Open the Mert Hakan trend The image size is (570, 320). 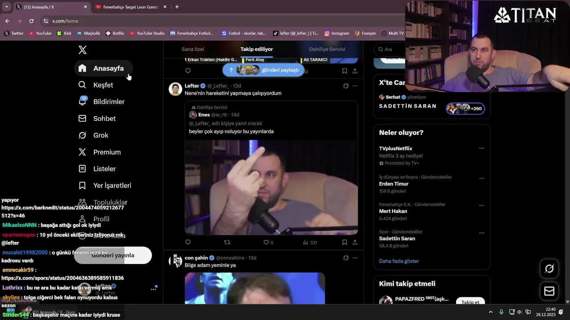(393, 211)
